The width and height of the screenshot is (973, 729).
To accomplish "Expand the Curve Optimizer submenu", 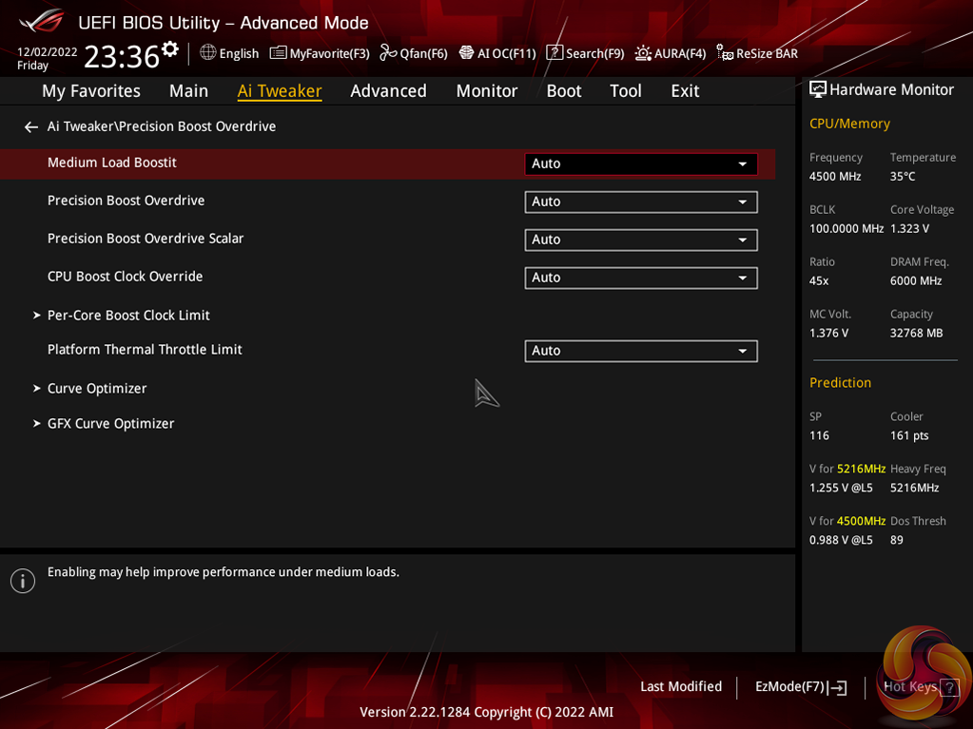I will 97,388.
